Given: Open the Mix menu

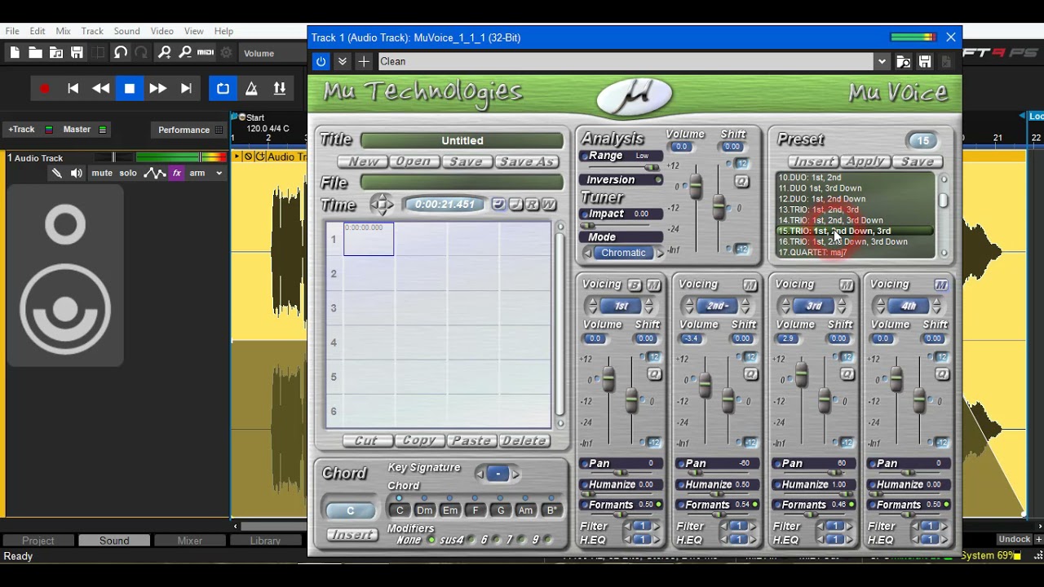Looking at the screenshot, I should click(x=64, y=31).
